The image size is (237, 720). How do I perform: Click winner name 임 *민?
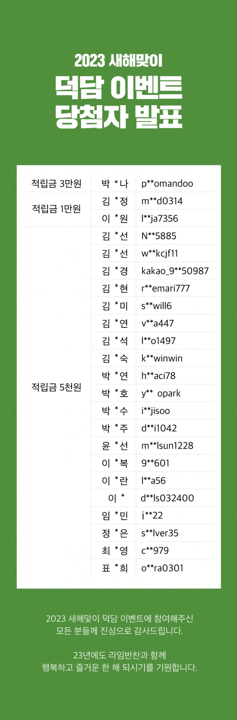115,516
